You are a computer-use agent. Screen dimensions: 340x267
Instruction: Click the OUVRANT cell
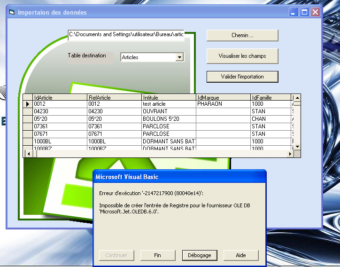click(x=169, y=111)
